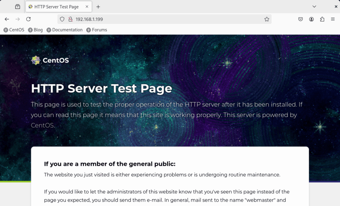
Task: Open Firefox account menu
Action: [311, 19]
